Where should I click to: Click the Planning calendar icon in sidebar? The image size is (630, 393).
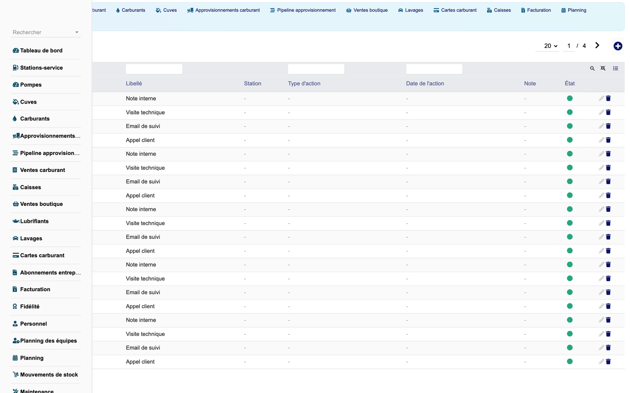(x=15, y=358)
